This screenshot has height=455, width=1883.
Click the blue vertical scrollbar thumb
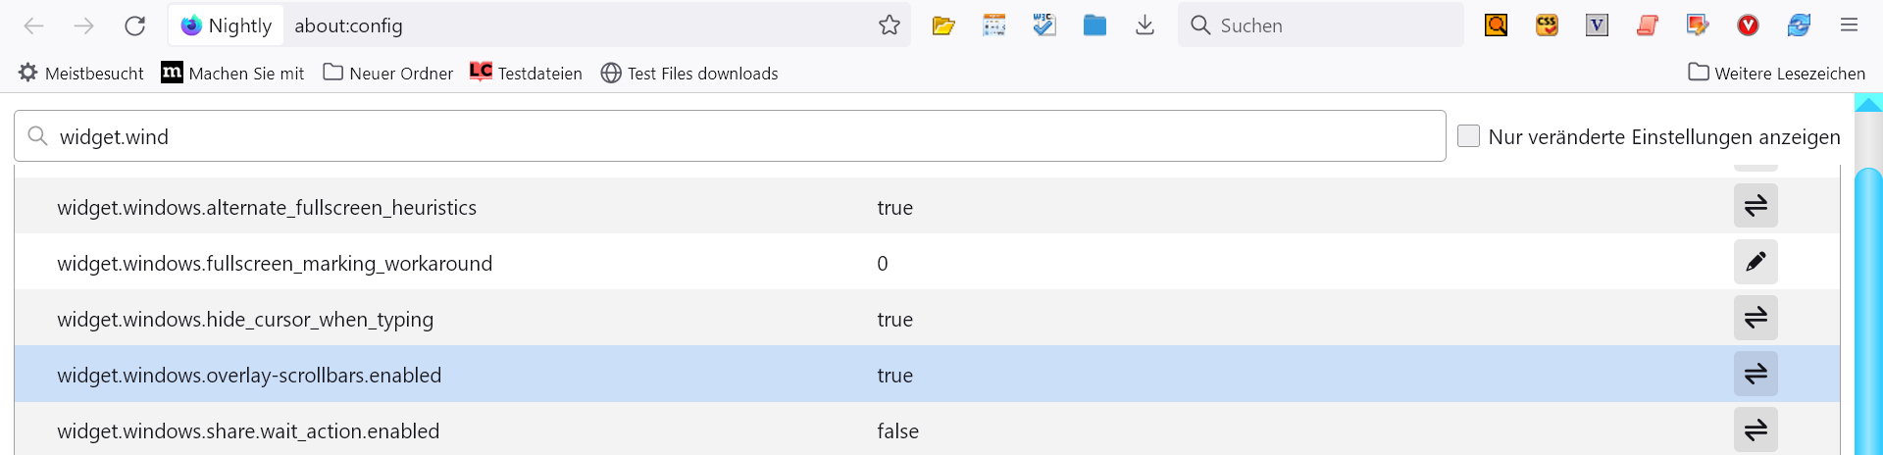tap(1868, 314)
